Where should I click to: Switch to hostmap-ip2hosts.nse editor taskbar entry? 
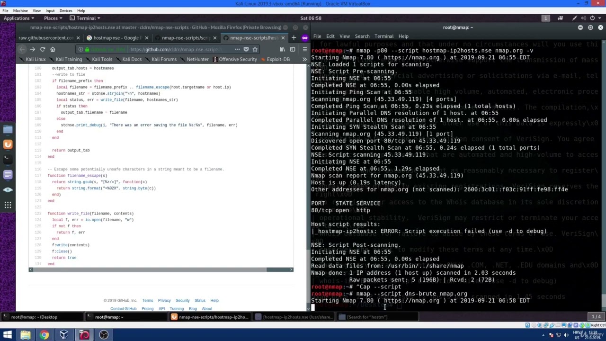click(294, 317)
